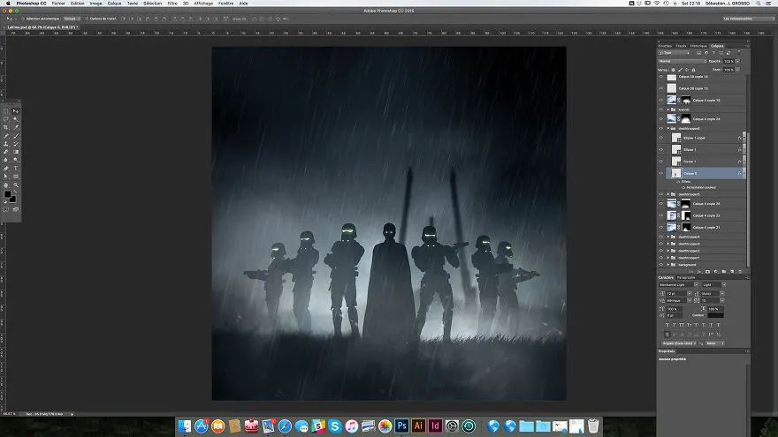Select the Move tool in the toolbox
The width and height of the screenshot is (778, 437).
point(16,111)
